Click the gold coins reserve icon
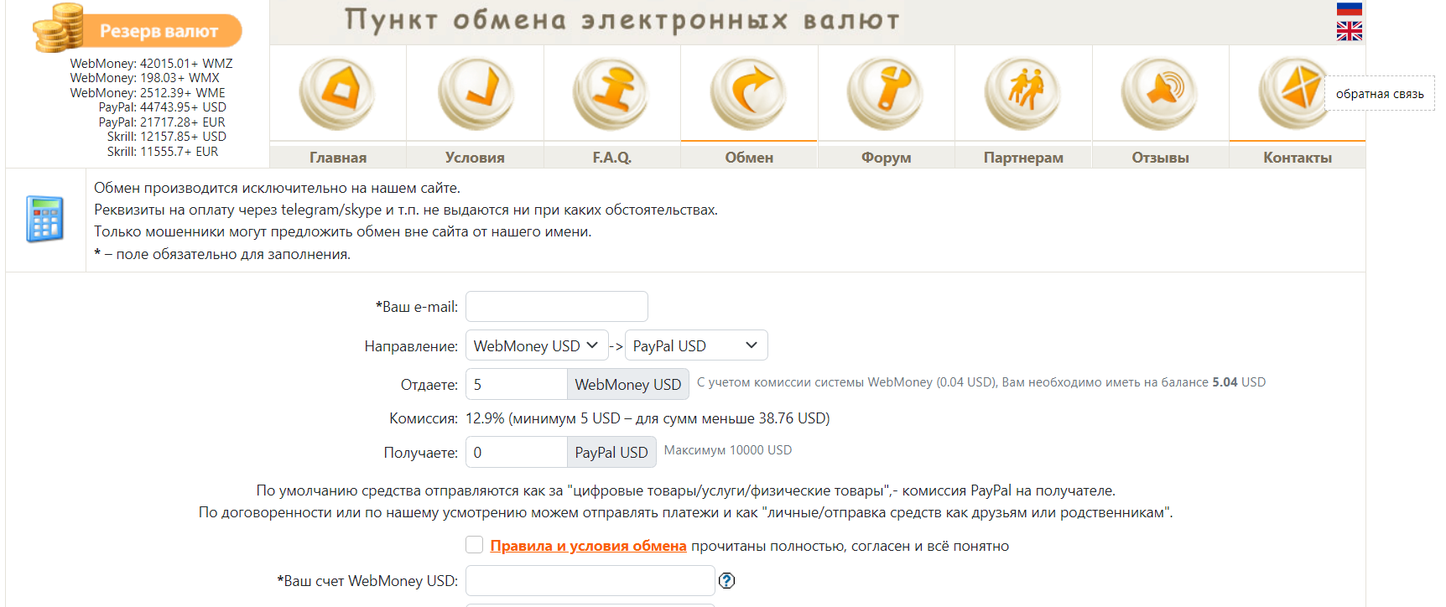The image size is (1446, 607). pyautogui.click(x=59, y=28)
